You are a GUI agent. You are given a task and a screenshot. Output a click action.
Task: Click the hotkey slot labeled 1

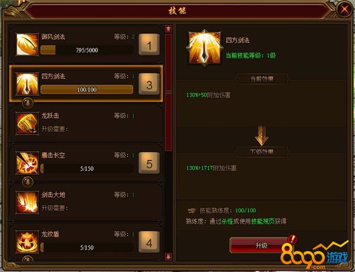pos(149,44)
